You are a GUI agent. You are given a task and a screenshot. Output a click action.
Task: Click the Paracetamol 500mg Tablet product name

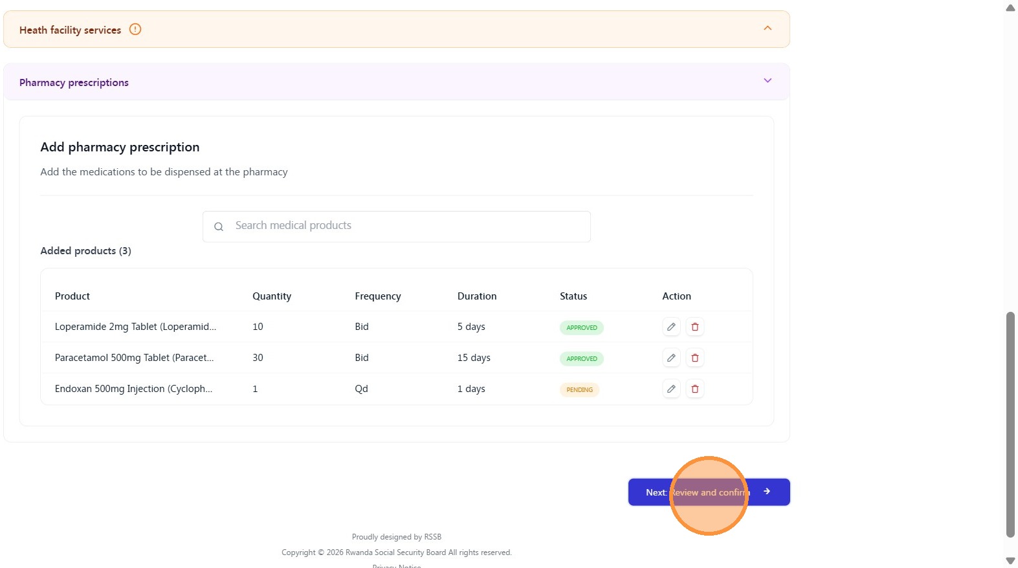pyautogui.click(x=134, y=358)
